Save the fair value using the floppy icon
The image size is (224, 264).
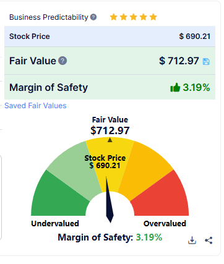(x=206, y=62)
